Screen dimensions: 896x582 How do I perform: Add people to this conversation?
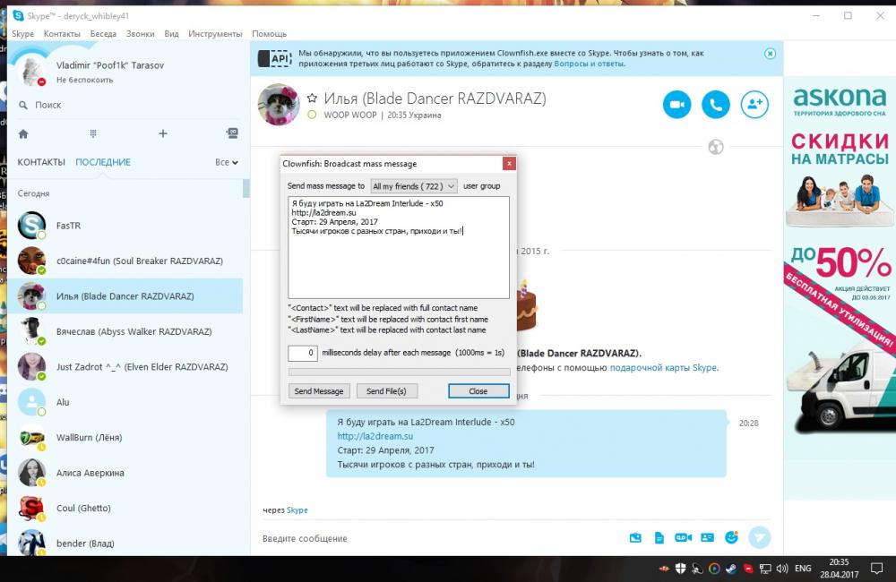click(755, 105)
